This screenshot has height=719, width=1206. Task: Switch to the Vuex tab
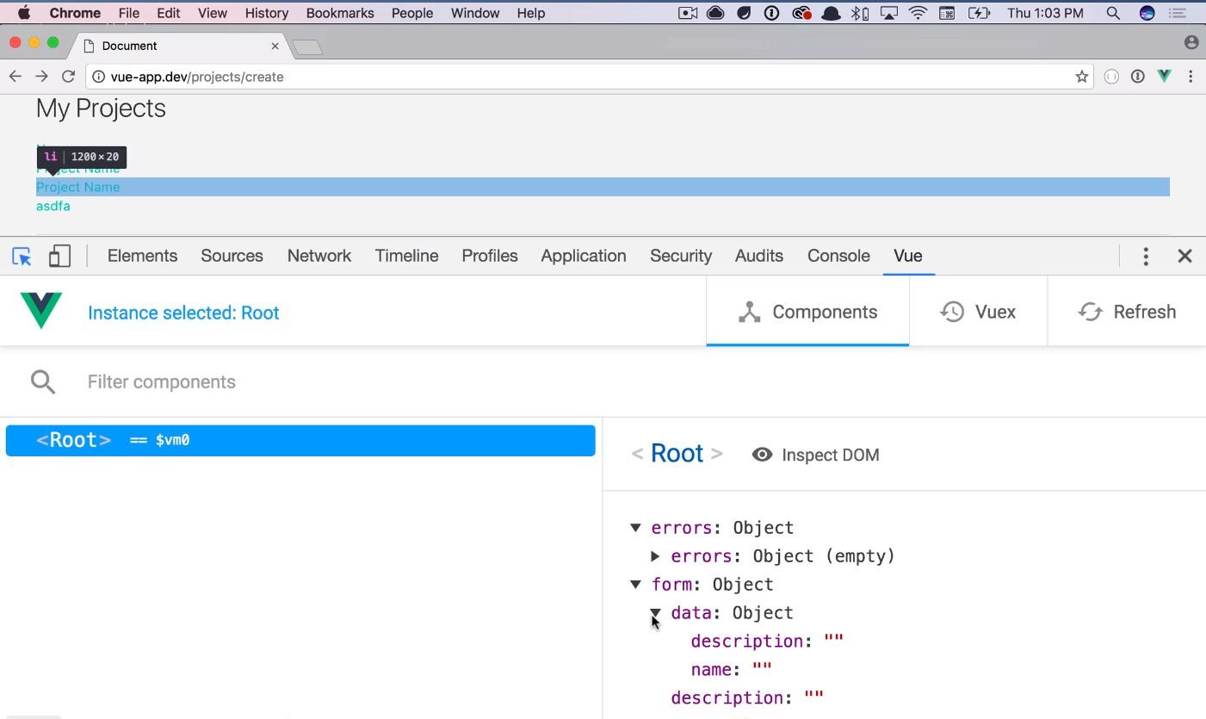[x=978, y=312]
